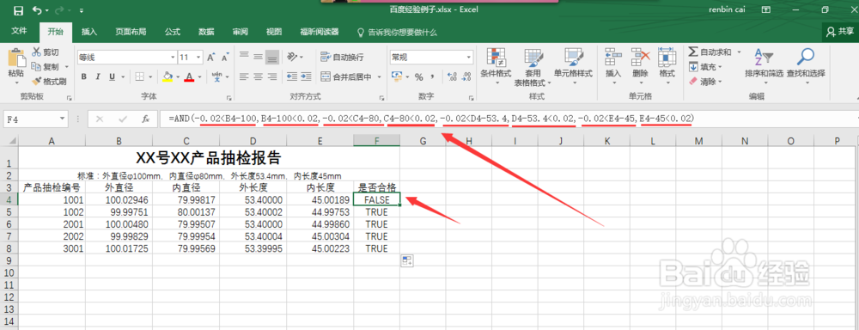Click AutoSum (自动求和) button

(x=710, y=52)
